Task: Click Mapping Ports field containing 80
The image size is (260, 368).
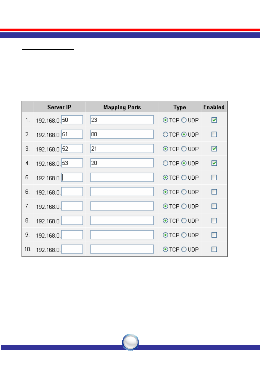Action: [x=122, y=134]
